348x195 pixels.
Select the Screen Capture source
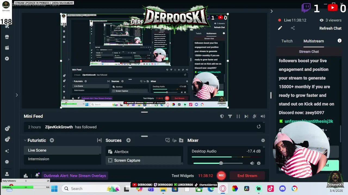click(x=143, y=160)
